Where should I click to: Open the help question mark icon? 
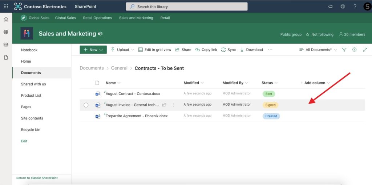click(x=355, y=7)
